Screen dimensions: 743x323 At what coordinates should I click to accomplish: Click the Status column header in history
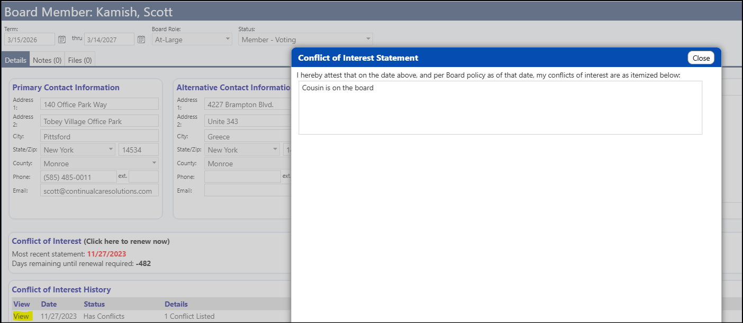click(94, 304)
